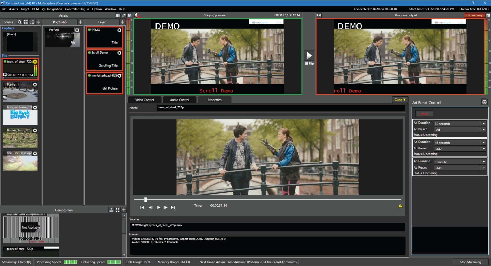Select the Video Control tab

144,100
